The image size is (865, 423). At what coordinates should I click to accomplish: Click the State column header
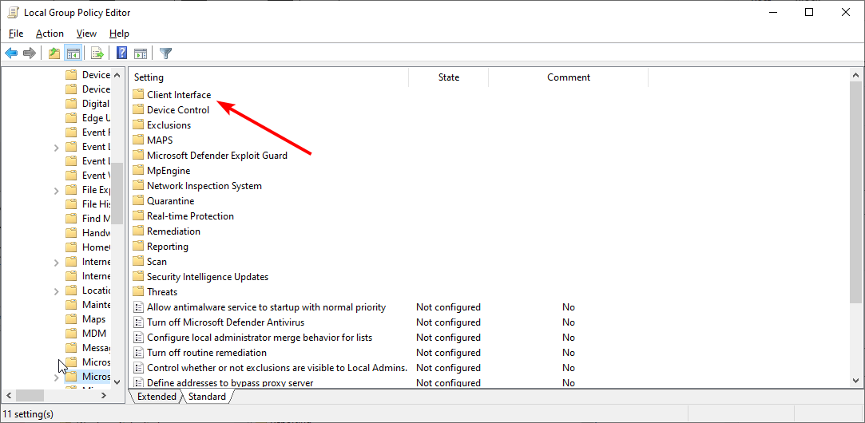(449, 77)
